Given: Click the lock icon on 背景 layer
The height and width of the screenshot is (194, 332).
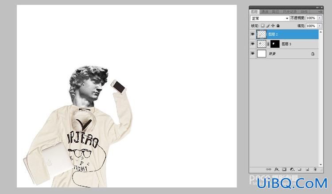Looking at the screenshot, I should [x=313, y=54].
